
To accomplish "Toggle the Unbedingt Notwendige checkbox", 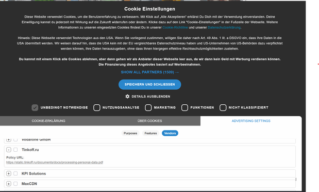I will click(35, 108).
